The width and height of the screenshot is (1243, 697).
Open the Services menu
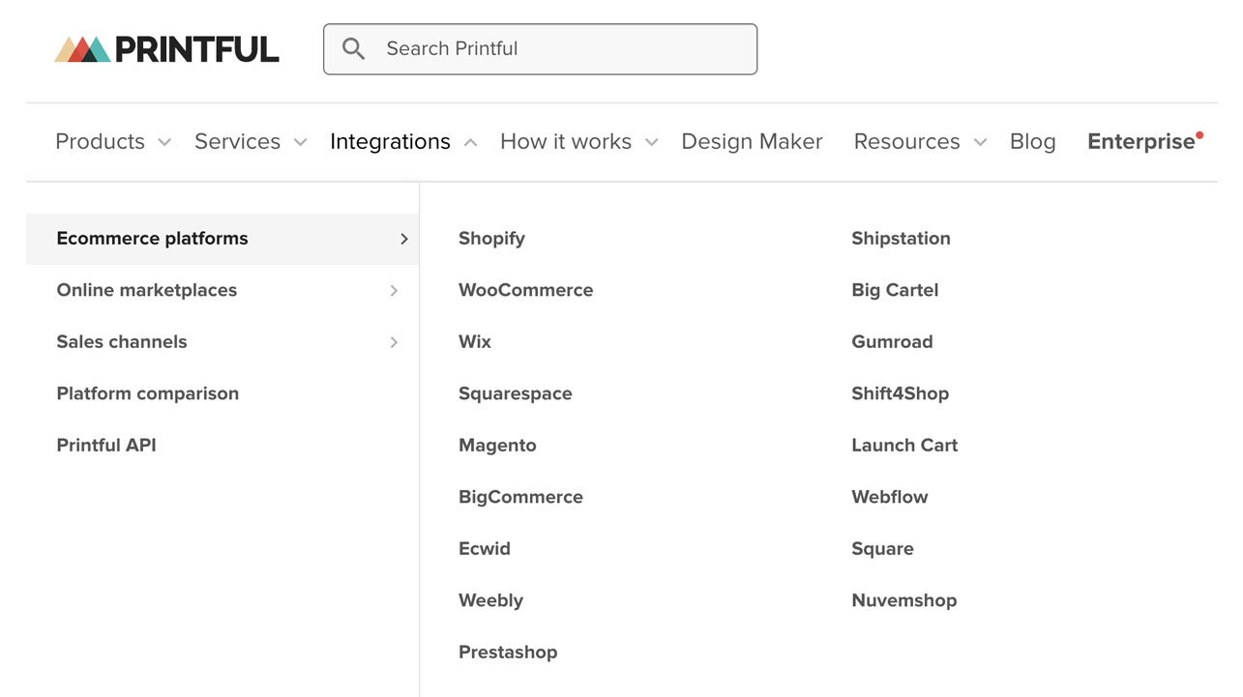pyautogui.click(x=237, y=141)
